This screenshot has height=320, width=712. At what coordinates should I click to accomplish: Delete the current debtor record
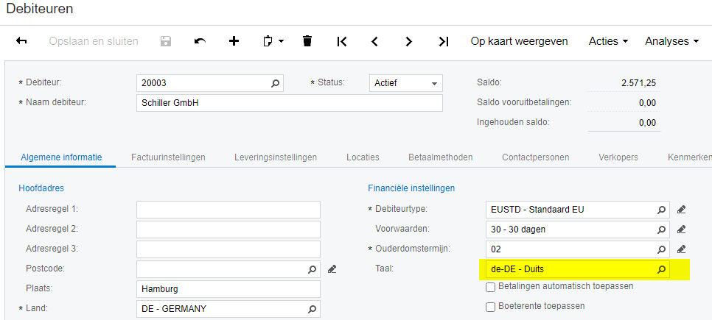click(x=307, y=41)
